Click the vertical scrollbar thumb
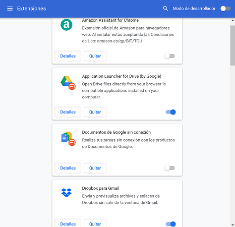Viewport: 235px width, 227px height. coord(232,45)
